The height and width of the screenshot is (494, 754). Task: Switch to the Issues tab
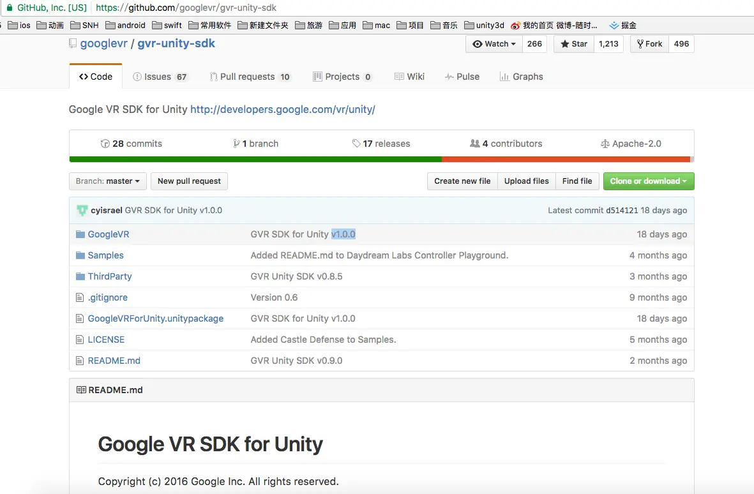160,77
